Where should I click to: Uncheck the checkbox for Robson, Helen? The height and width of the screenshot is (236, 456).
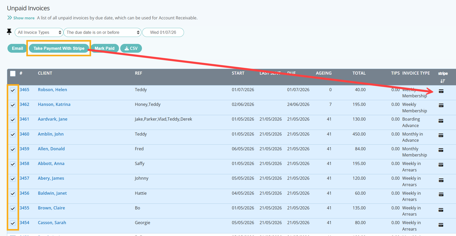click(13, 90)
